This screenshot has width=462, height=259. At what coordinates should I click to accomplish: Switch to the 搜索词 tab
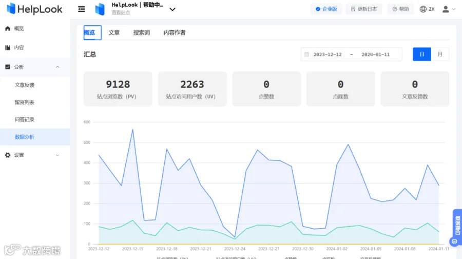point(142,32)
